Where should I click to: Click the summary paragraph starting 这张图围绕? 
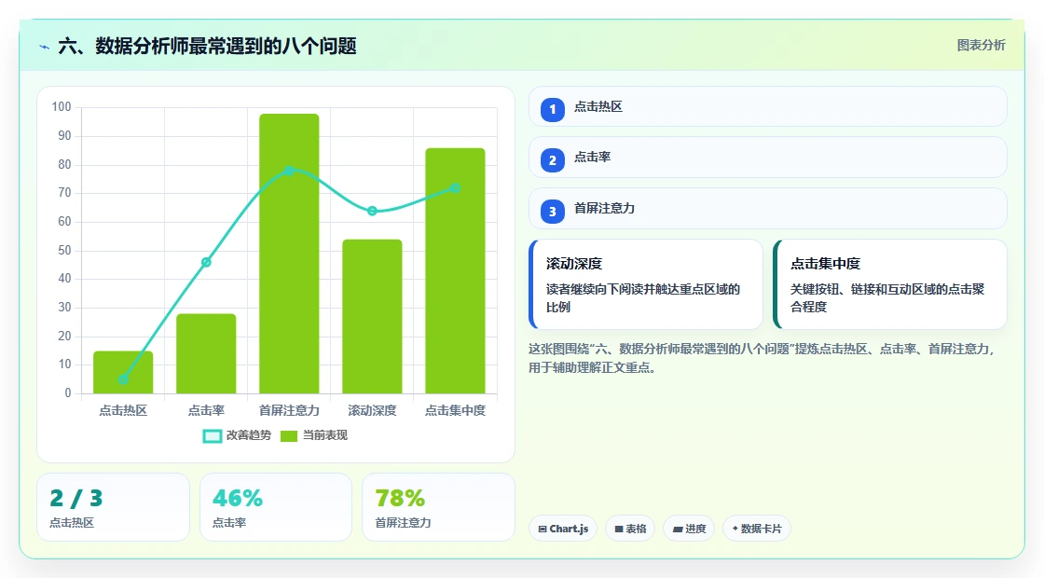762,358
